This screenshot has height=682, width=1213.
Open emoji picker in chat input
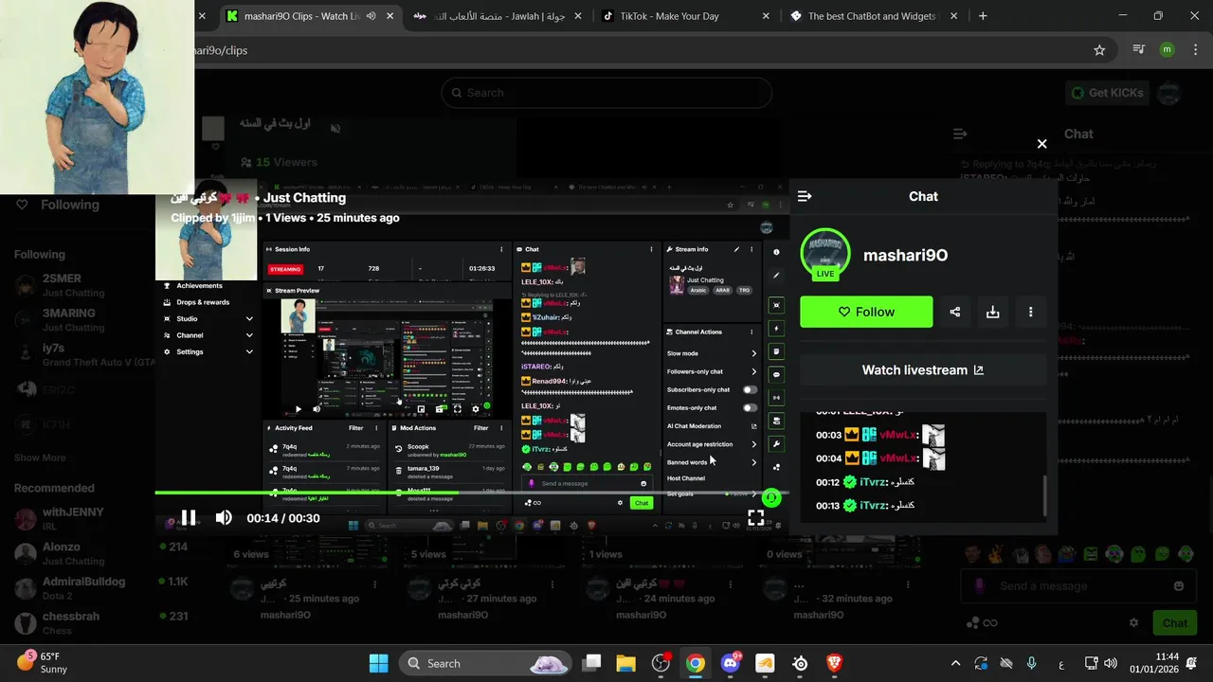tap(1179, 586)
